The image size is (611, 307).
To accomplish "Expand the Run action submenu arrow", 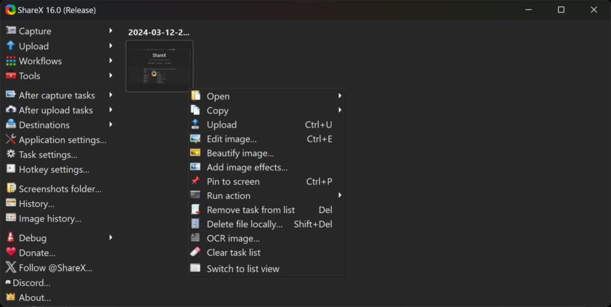I will click(x=340, y=196).
